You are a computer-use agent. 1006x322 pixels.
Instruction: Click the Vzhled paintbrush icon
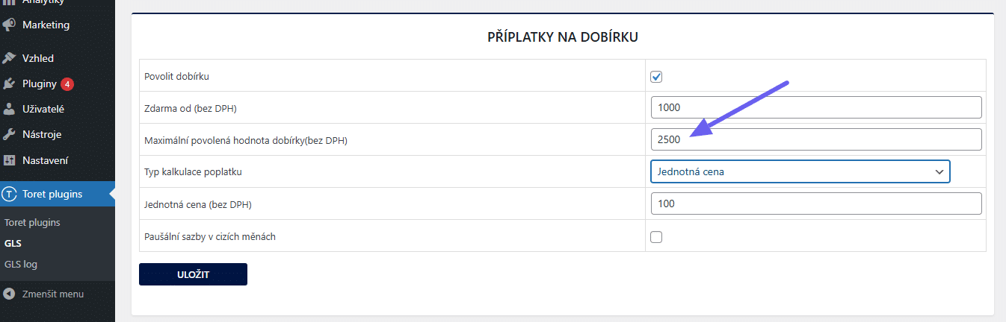tap(9, 58)
